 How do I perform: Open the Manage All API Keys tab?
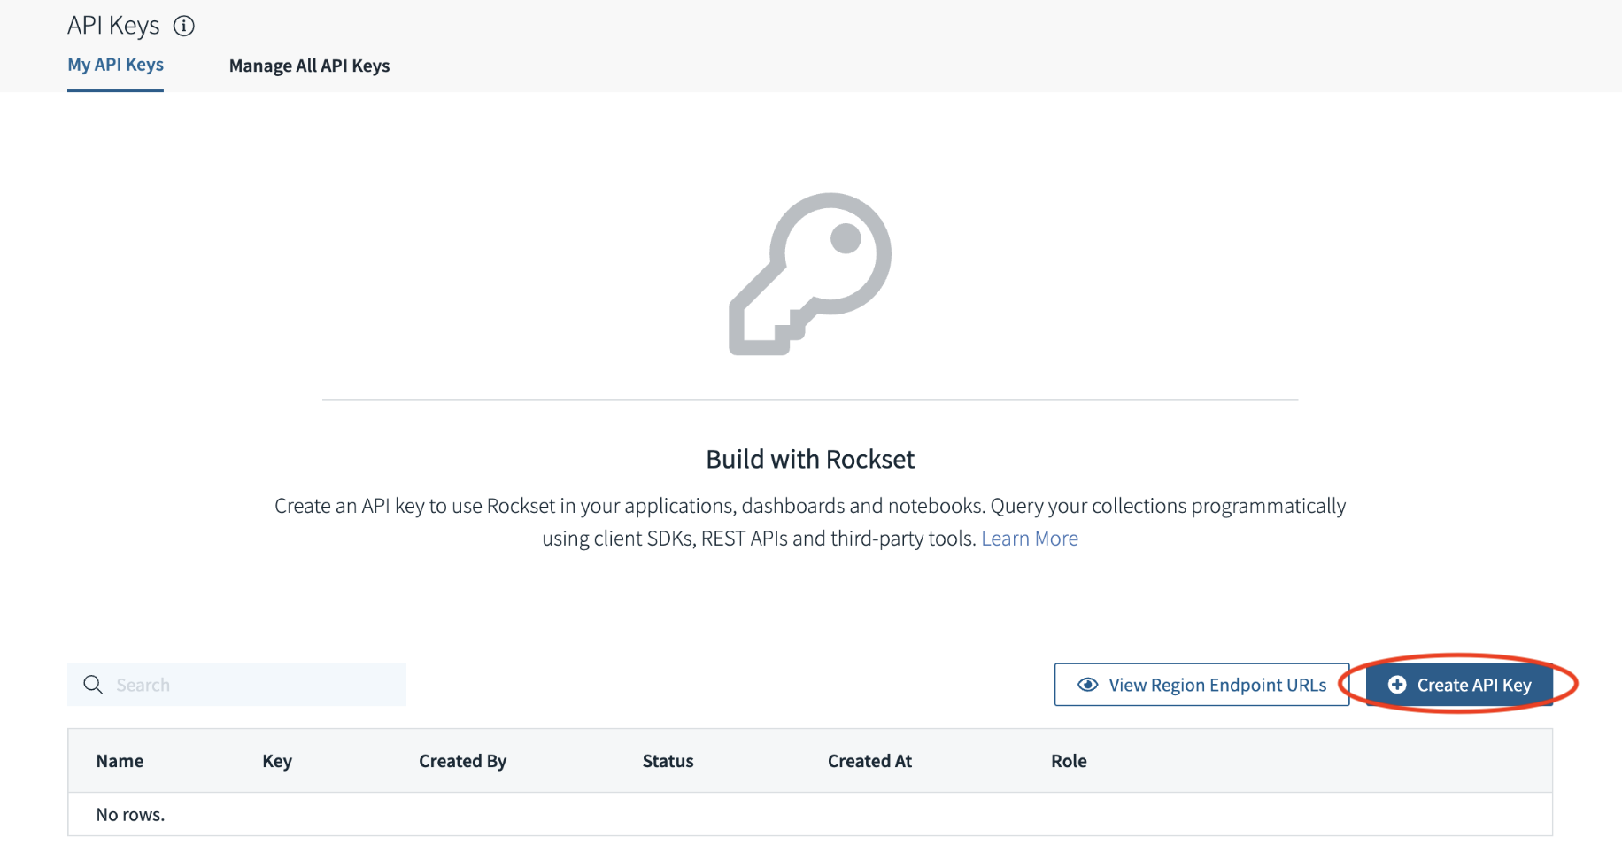pos(309,66)
